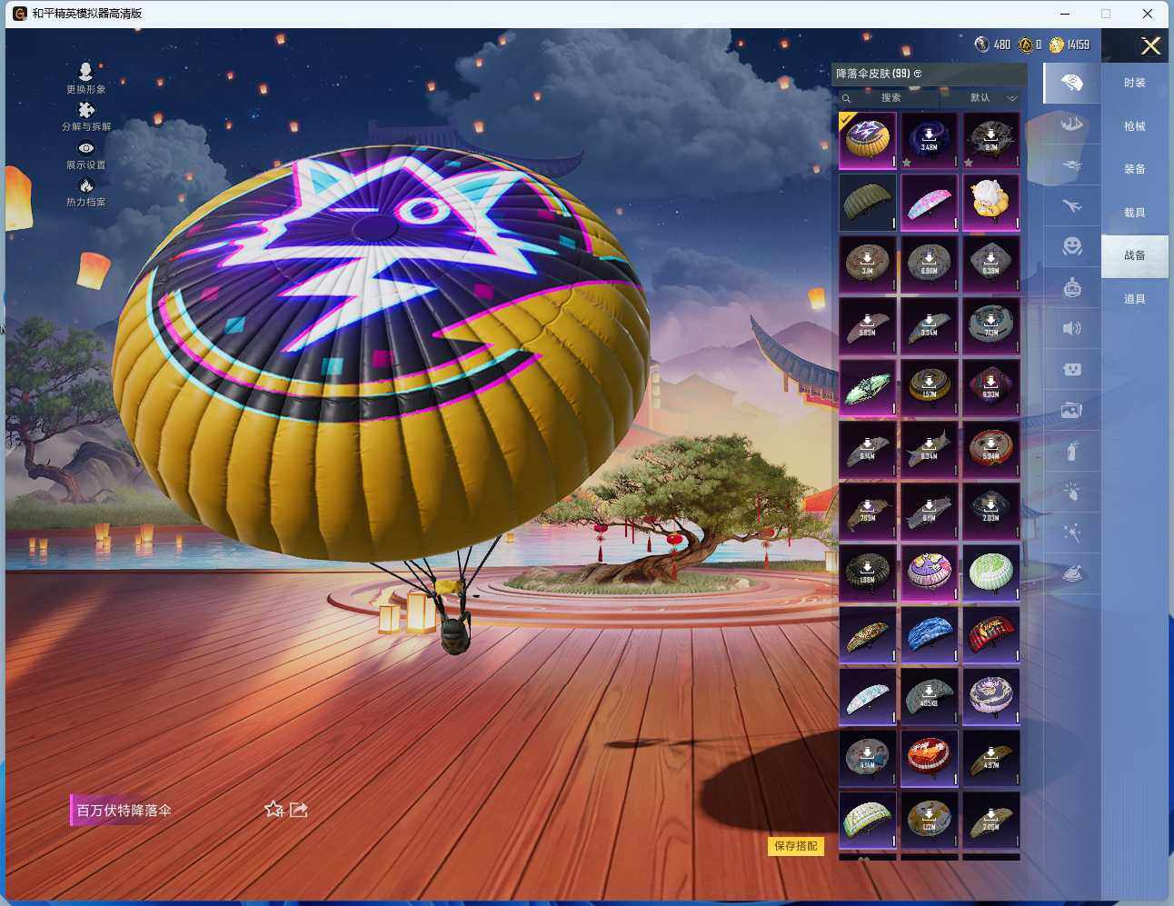Click the gold coin currency icon showing 14159
1174x906 pixels.
click(x=1056, y=45)
